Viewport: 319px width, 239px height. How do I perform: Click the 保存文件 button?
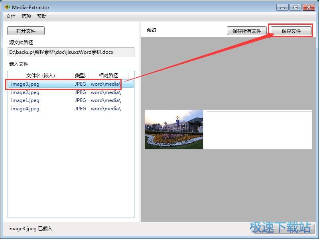coord(291,30)
